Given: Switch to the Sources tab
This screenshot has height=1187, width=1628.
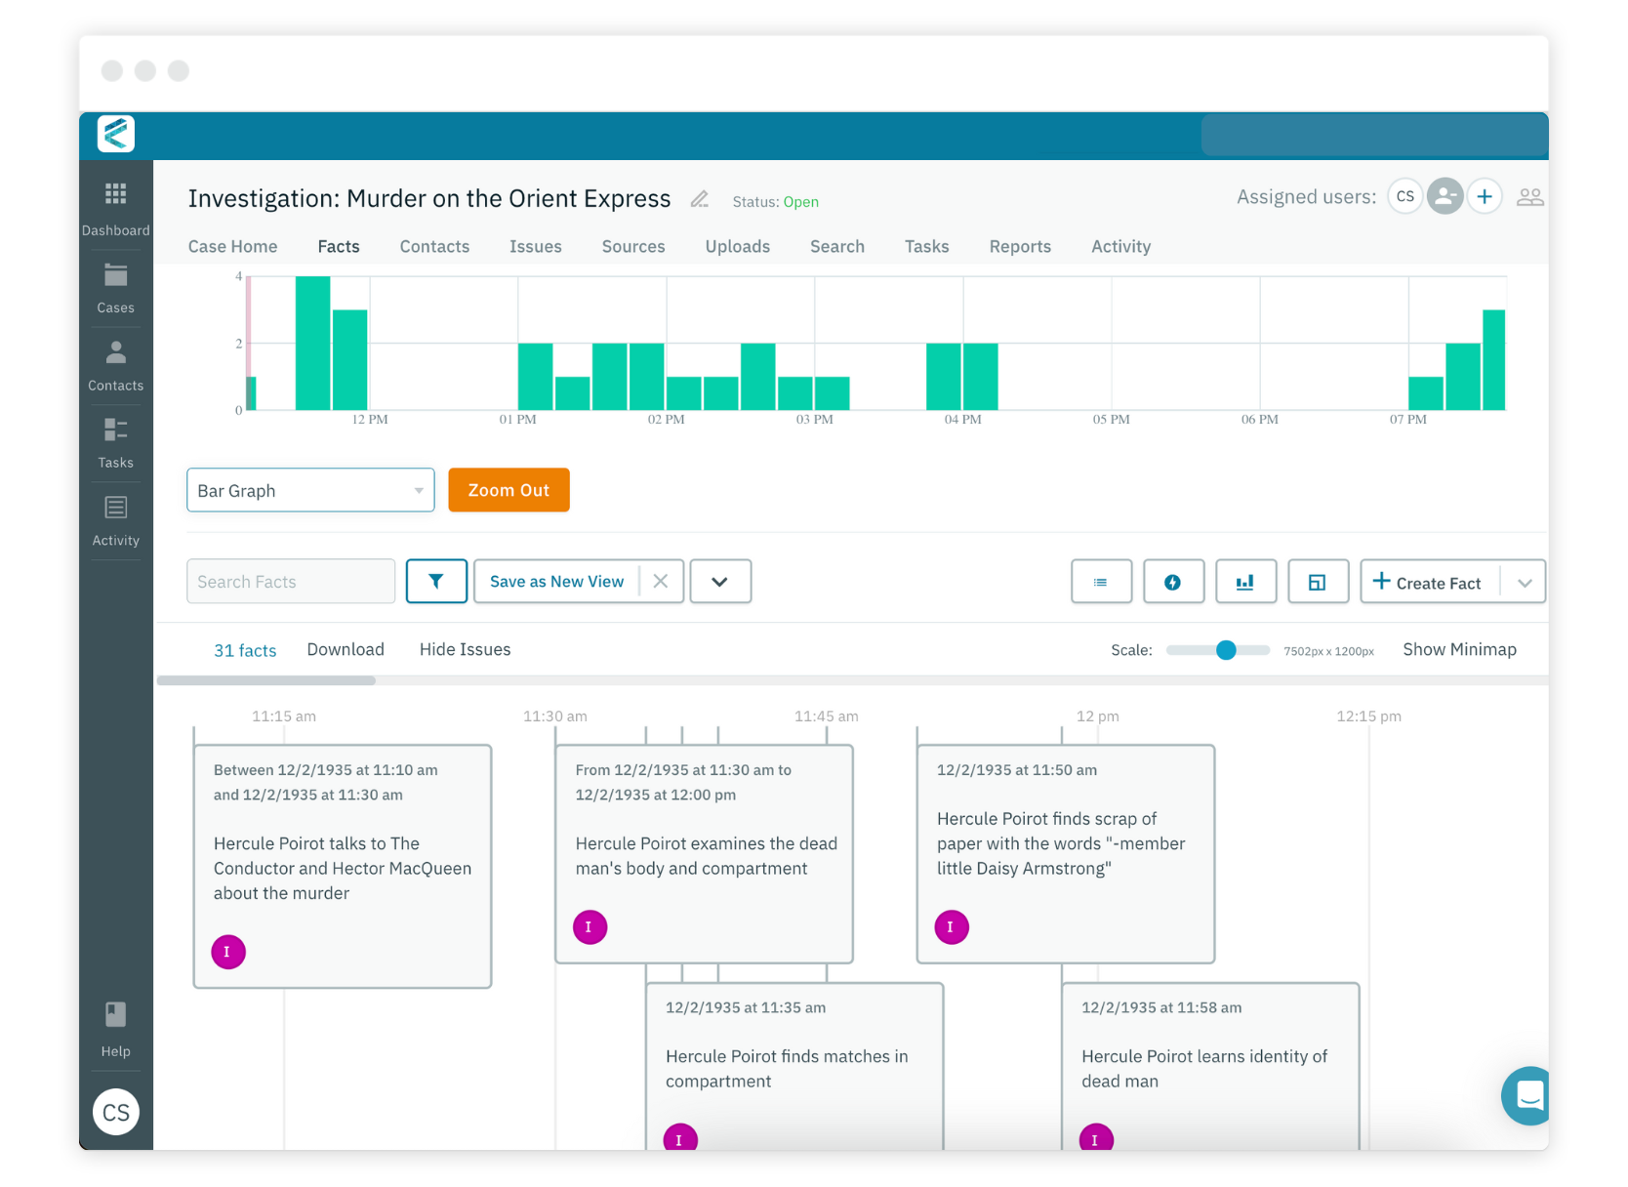Looking at the screenshot, I should click(632, 246).
